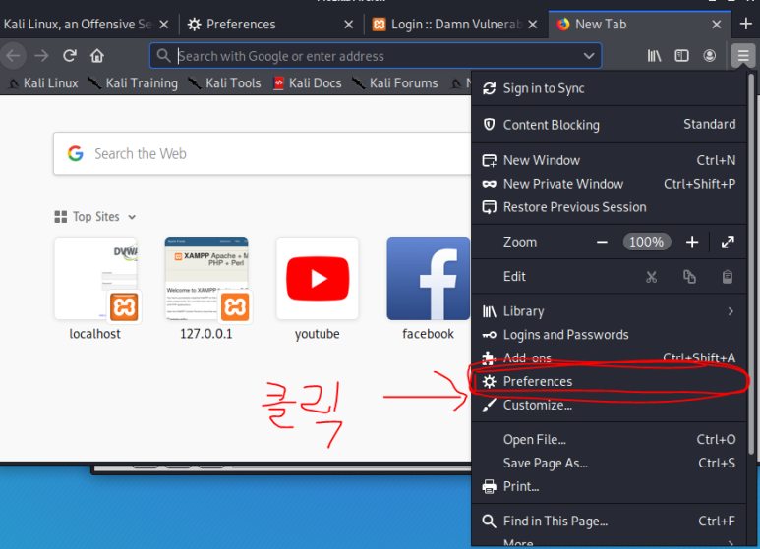This screenshot has width=760, height=549.
Task: Open a New Private Window
Action: coord(609,184)
